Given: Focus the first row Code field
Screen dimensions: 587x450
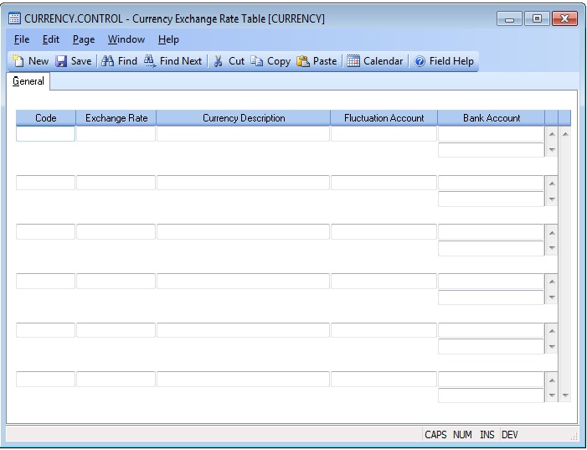Looking at the screenshot, I should (x=46, y=134).
